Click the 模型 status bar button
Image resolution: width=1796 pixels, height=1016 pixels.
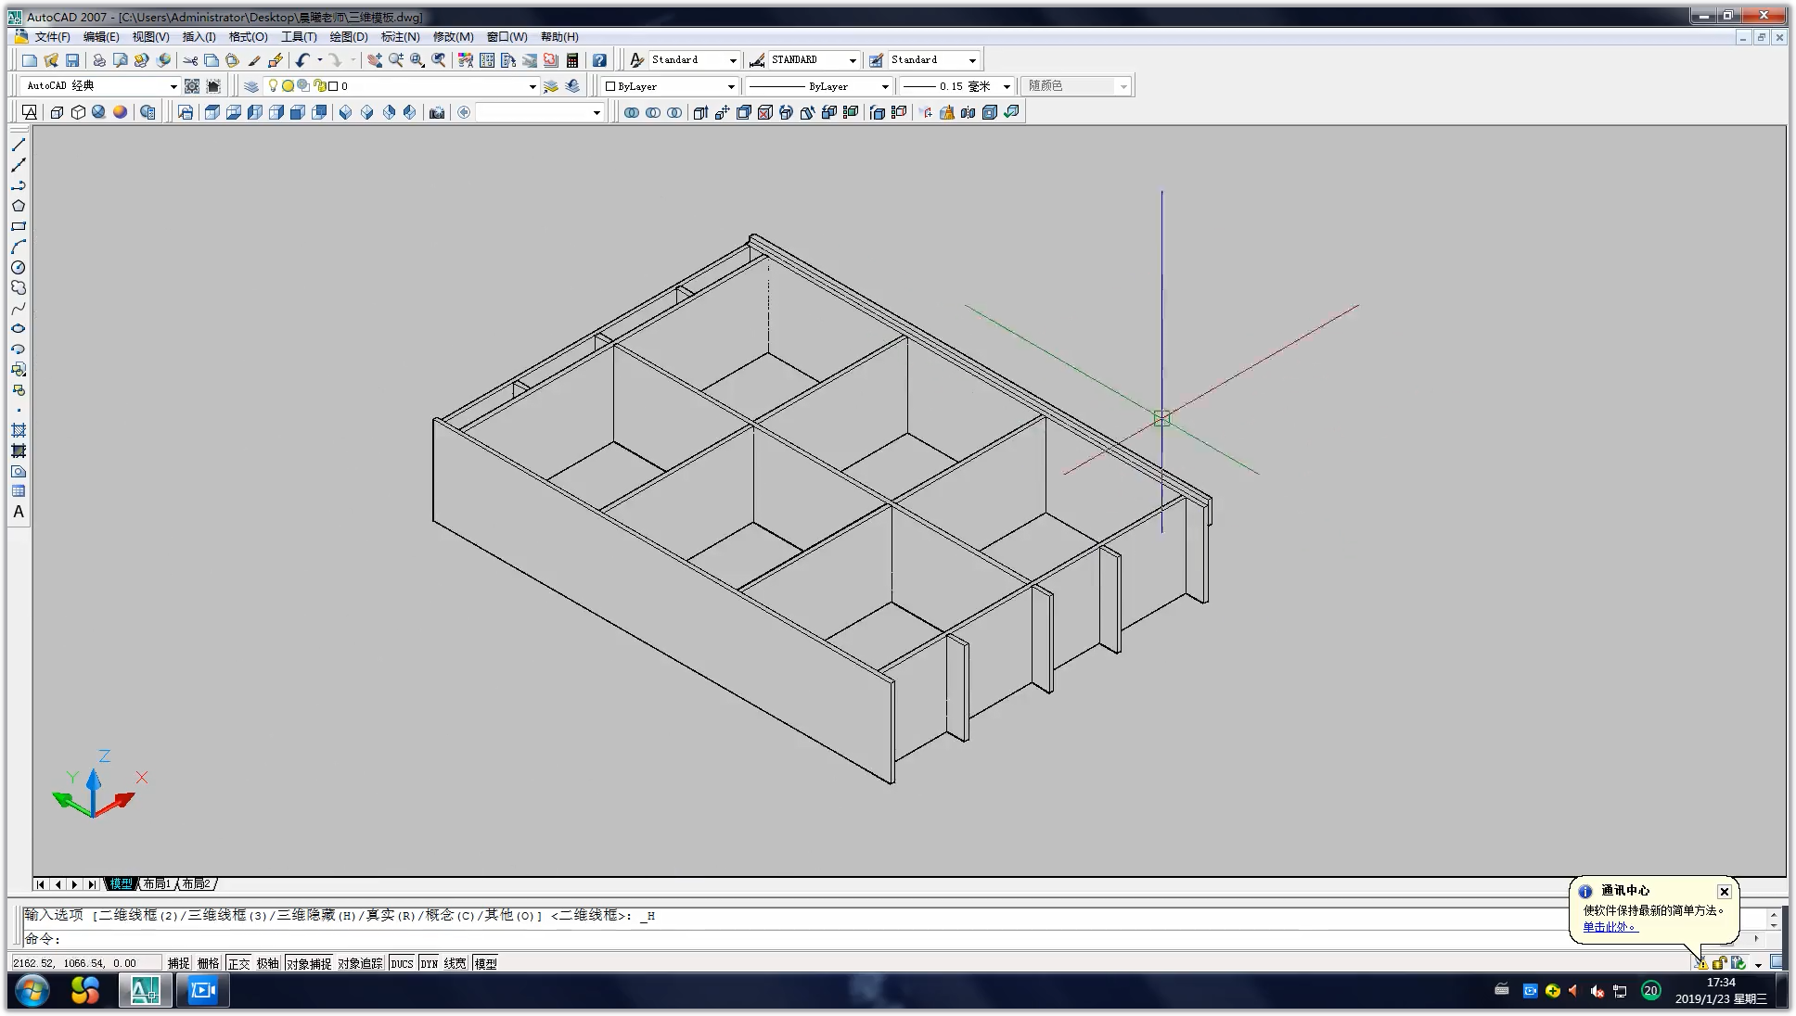pyautogui.click(x=485, y=963)
